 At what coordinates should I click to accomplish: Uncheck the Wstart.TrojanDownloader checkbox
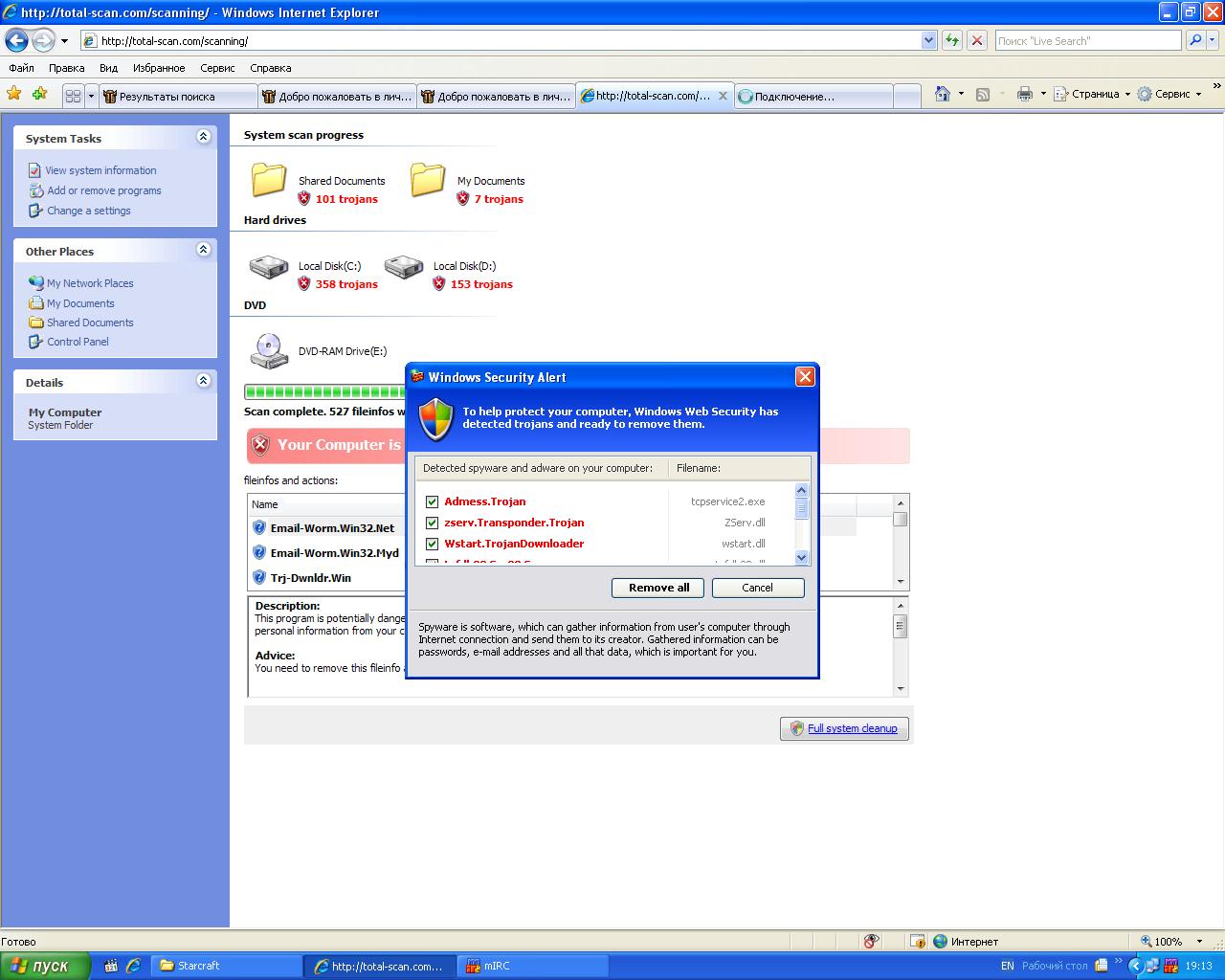(432, 544)
